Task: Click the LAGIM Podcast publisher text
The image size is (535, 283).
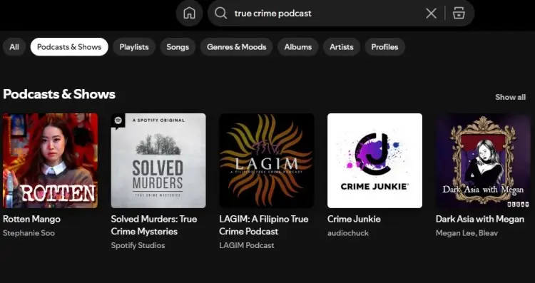Action: pyautogui.click(x=247, y=245)
